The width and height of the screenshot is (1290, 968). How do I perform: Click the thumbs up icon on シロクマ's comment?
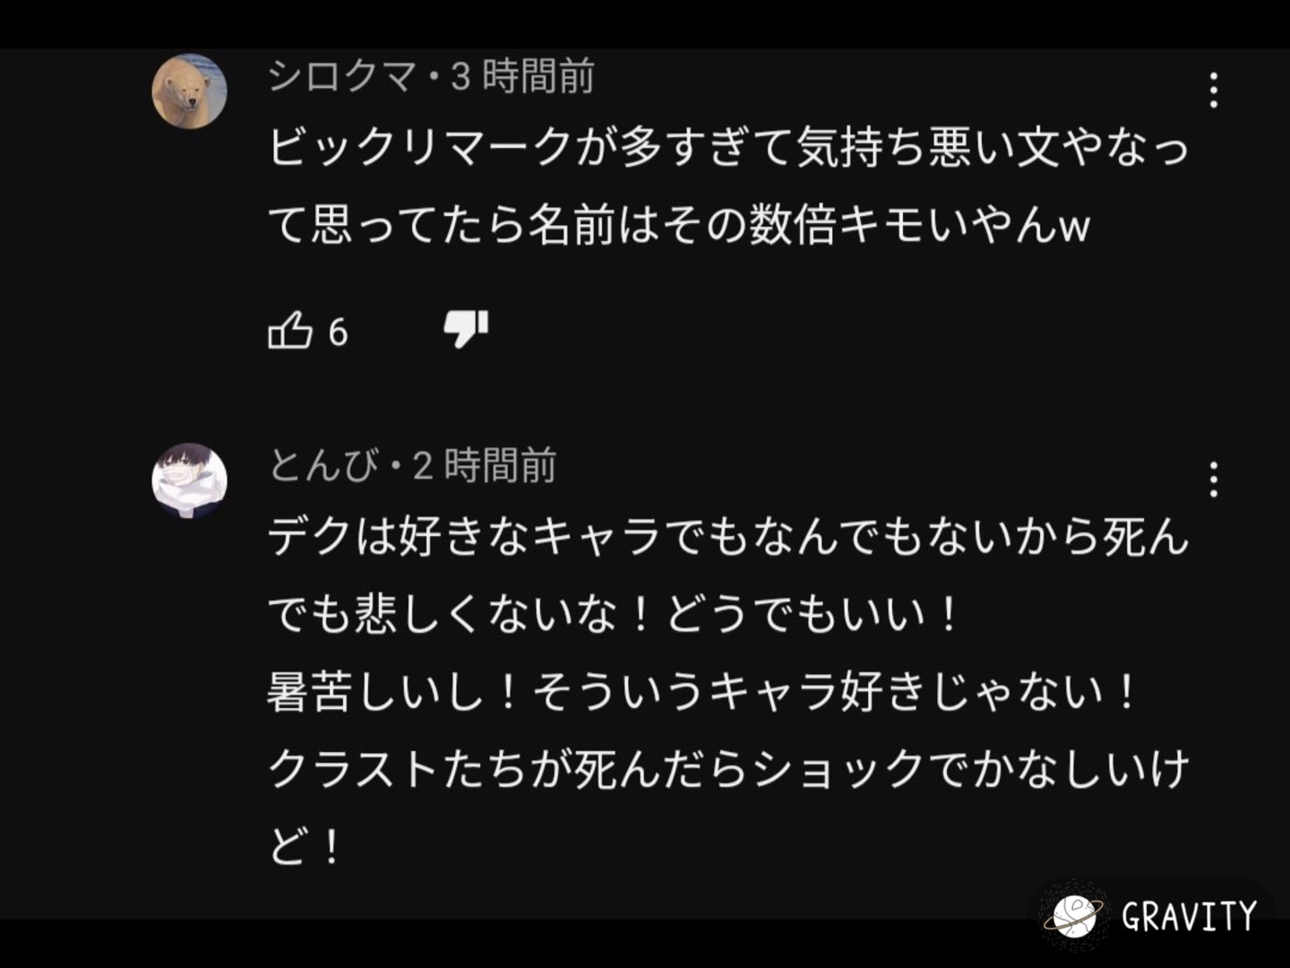(x=292, y=331)
